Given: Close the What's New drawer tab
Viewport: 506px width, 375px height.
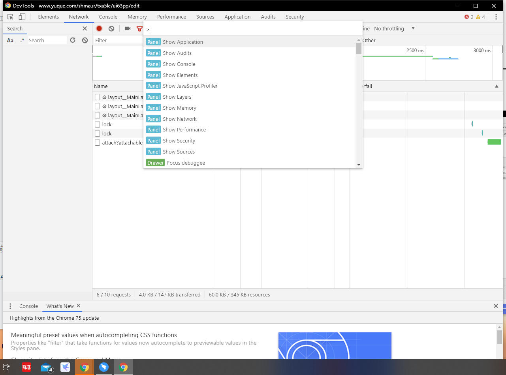Looking at the screenshot, I should 78,306.
